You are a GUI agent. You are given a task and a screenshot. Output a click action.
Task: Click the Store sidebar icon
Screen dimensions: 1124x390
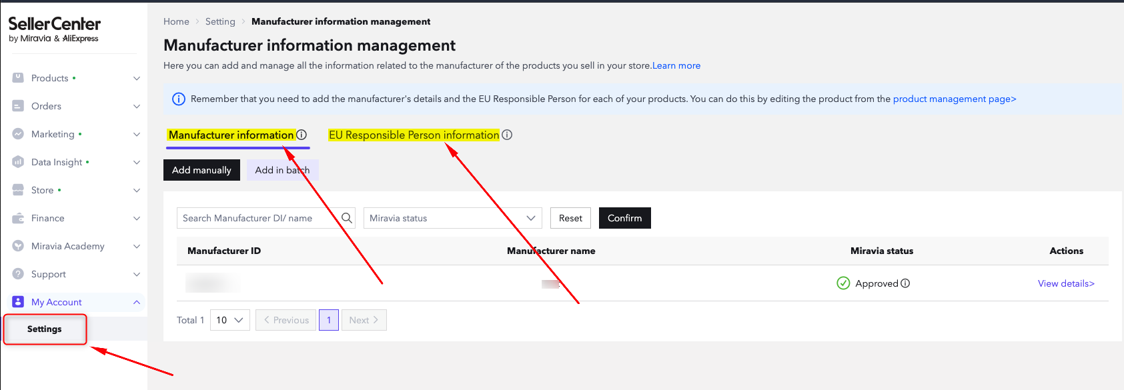tap(18, 190)
